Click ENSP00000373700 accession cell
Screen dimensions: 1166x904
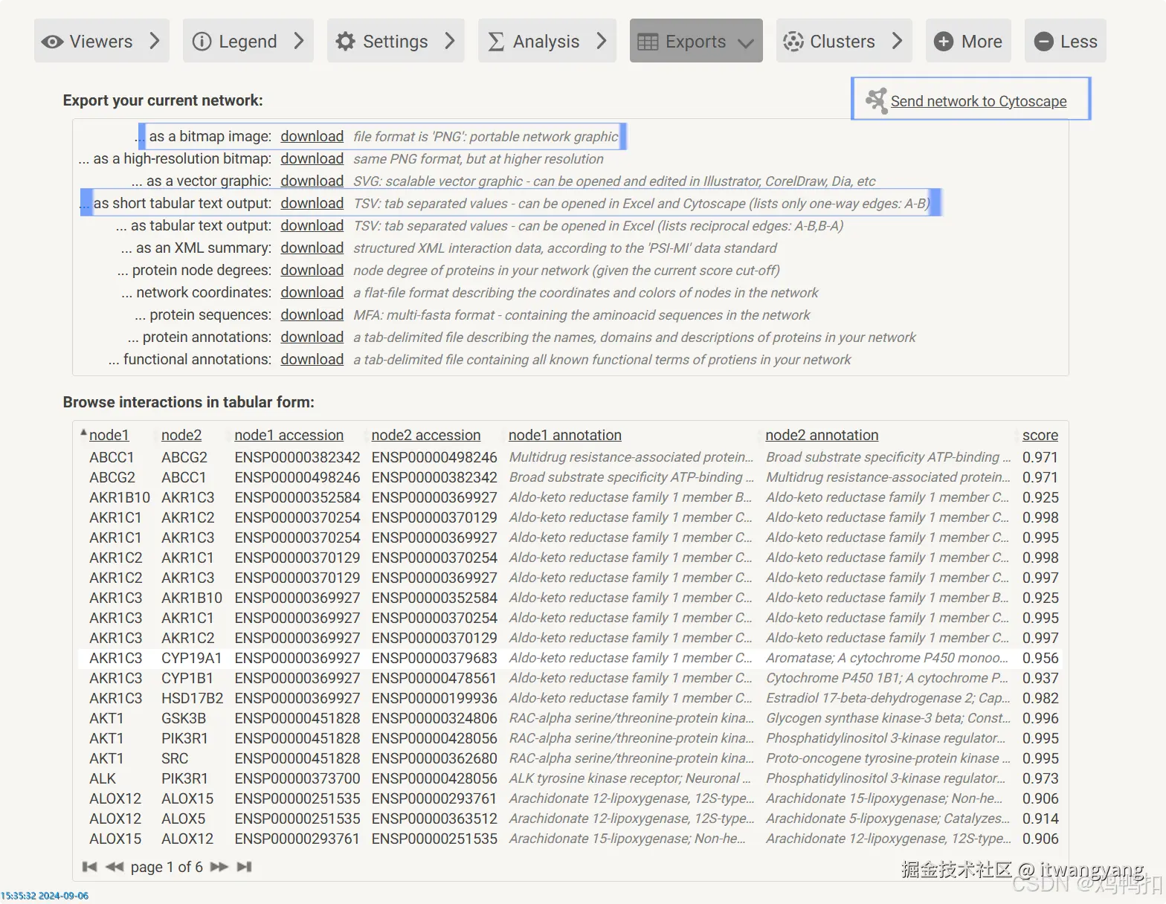[x=297, y=778]
